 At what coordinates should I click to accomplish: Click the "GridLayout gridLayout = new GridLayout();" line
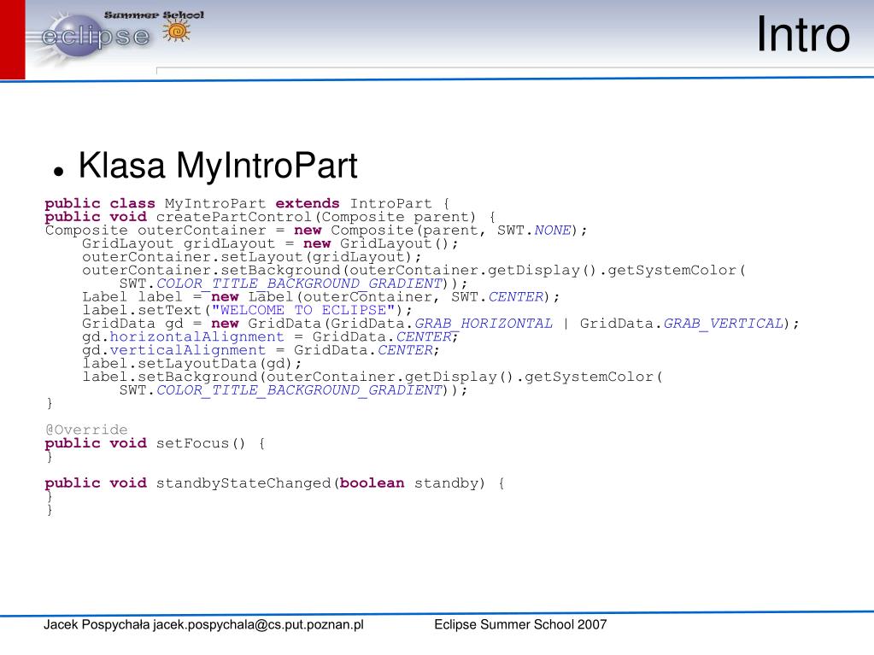point(270,244)
